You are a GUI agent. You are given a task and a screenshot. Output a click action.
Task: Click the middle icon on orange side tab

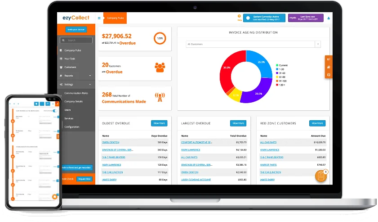point(329,67)
